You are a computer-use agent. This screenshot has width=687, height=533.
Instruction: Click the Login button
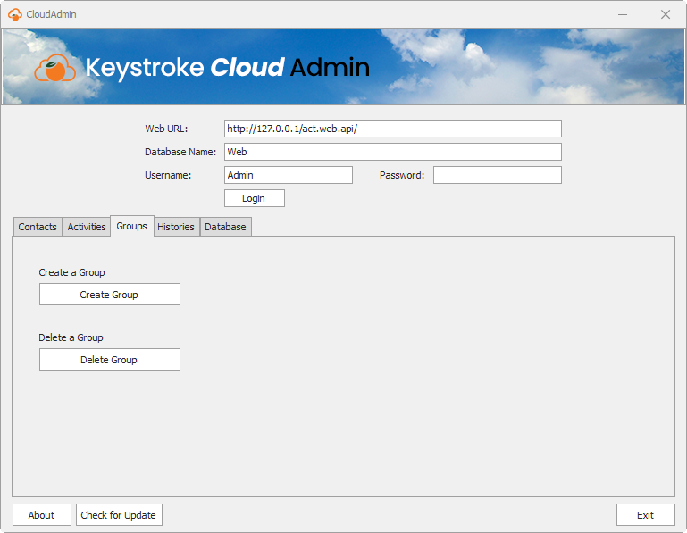[254, 198]
